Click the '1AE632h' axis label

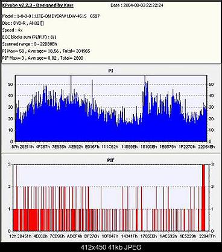click(x=168, y=236)
